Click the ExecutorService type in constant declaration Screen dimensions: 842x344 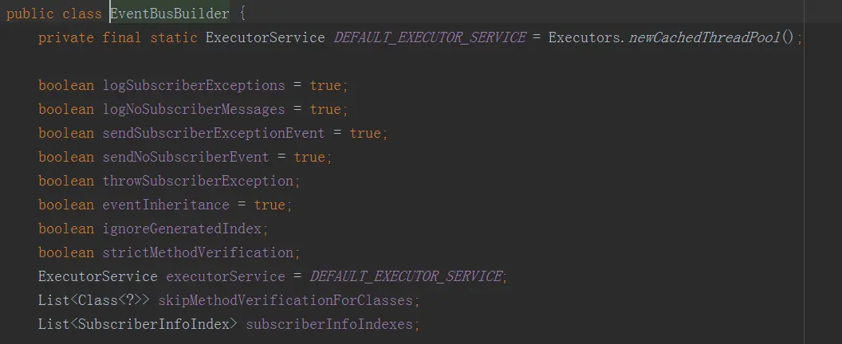coord(266,37)
